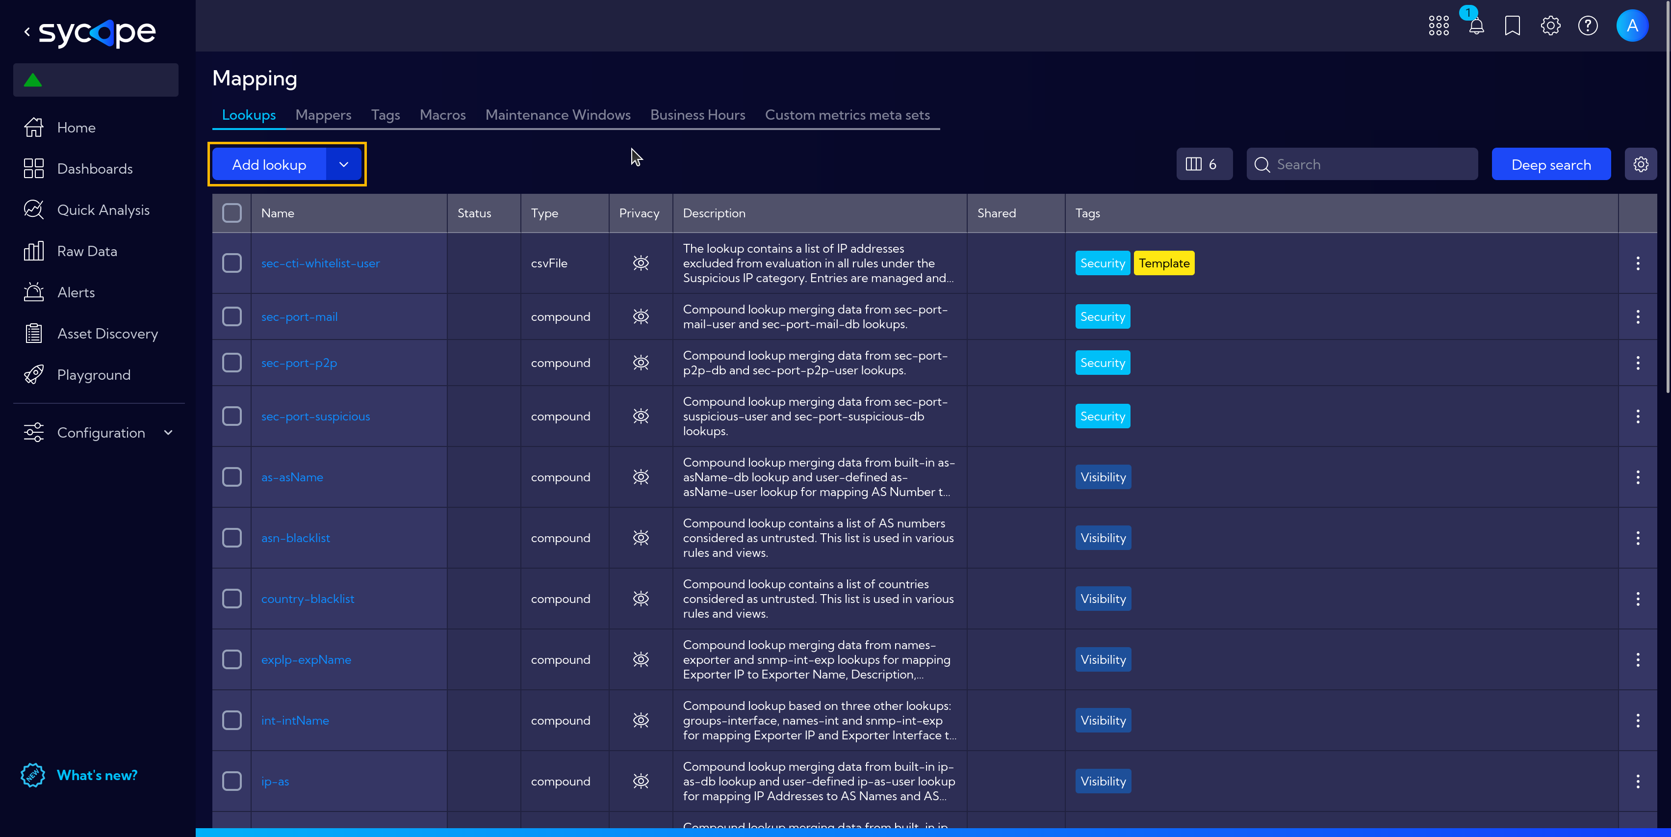The image size is (1671, 837).
Task: Open the asn-blacklist lookup link
Action: [295, 538]
